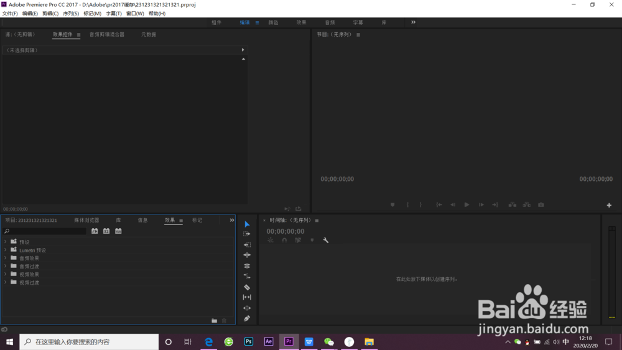This screenshot has height=350, width=622.
Task: Open the Program monitor button editor plus
Action: [609, 205]
